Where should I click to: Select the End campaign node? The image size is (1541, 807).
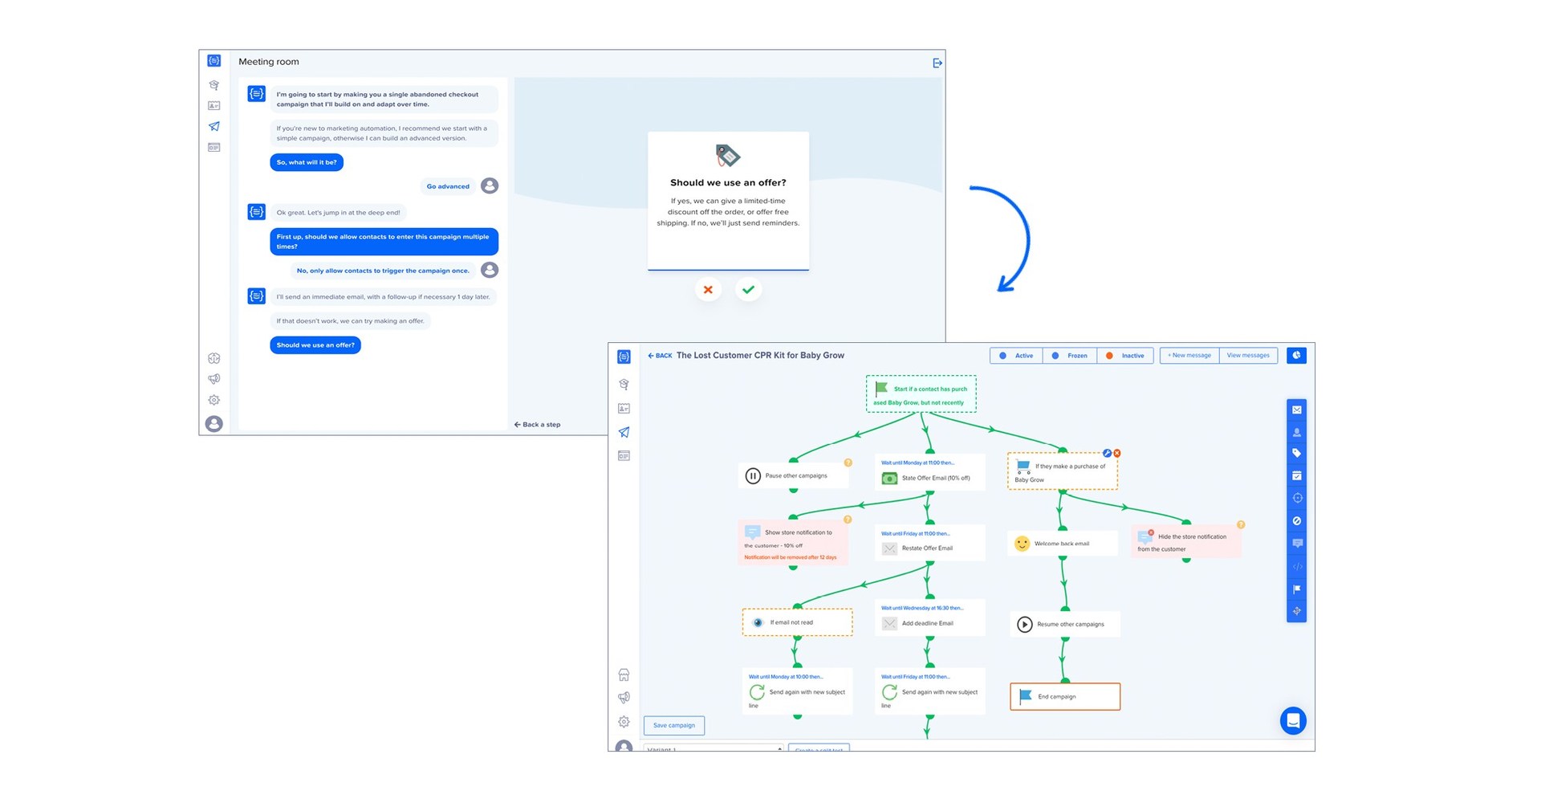1065,696
